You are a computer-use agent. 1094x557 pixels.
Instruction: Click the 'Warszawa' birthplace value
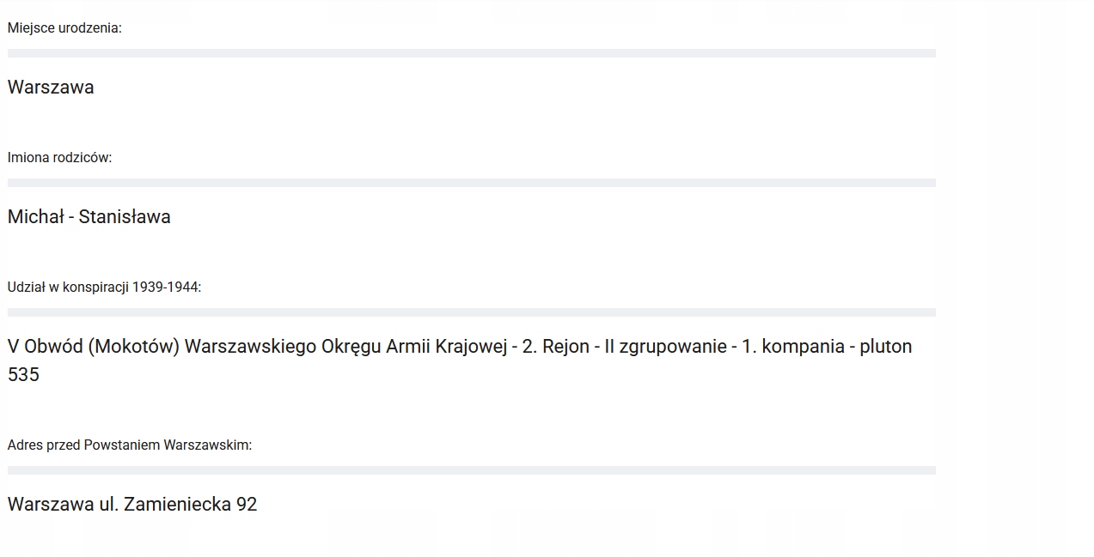tap(51, 88)
